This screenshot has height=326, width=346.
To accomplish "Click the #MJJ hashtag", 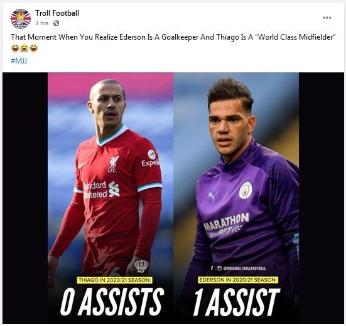I will click(x=19, y=60).
